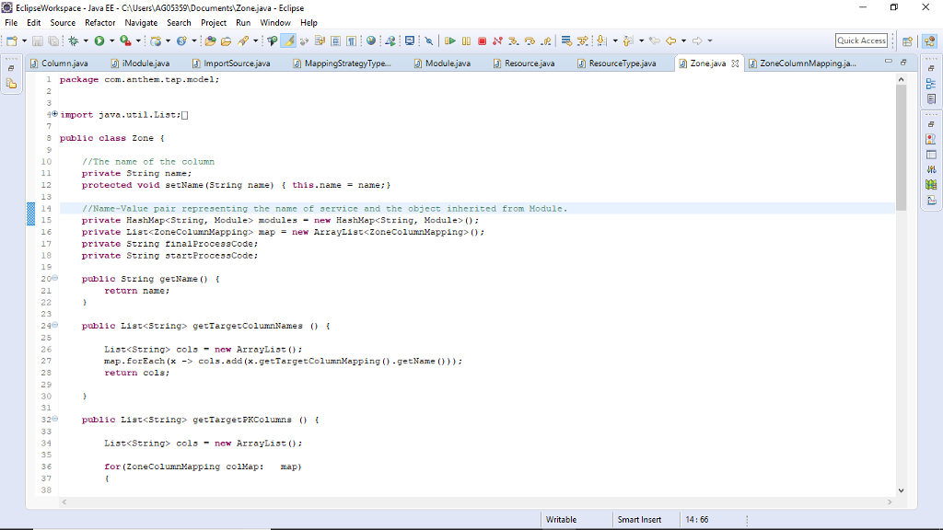Click the Run Last Tool (external tools) icon
The image size is (943, 530).
125,40
